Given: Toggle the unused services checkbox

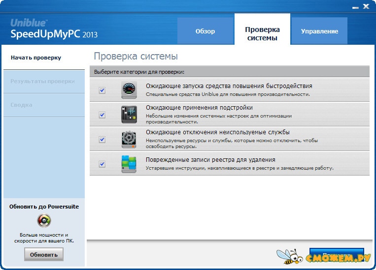Looking at the screenshot, I should tap(102, 139).
